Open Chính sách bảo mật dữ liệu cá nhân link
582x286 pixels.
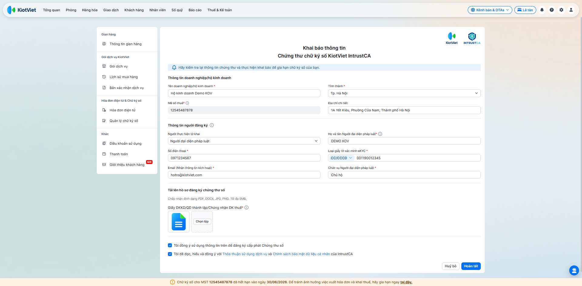click(x=301, y=254)
